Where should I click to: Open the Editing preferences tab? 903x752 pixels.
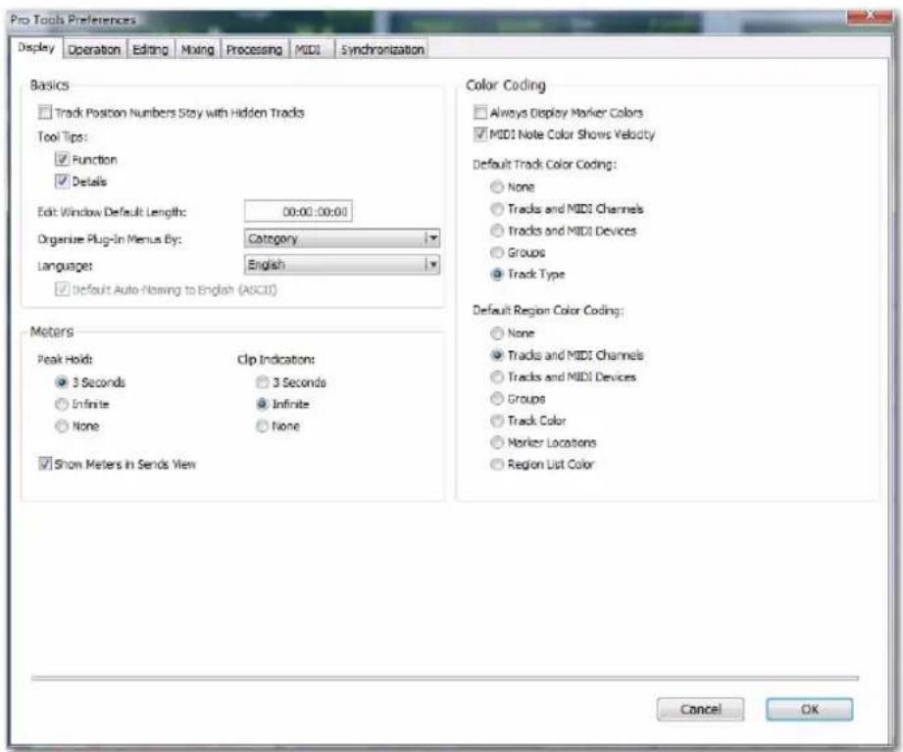150,50
